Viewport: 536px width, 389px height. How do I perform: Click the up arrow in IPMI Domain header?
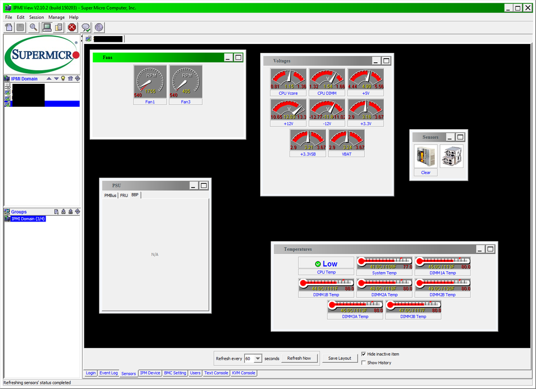click(49, 79)
